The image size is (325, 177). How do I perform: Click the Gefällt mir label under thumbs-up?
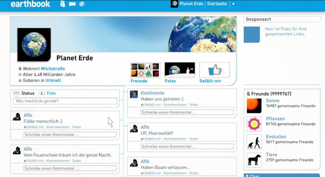[x=210, y=81]
